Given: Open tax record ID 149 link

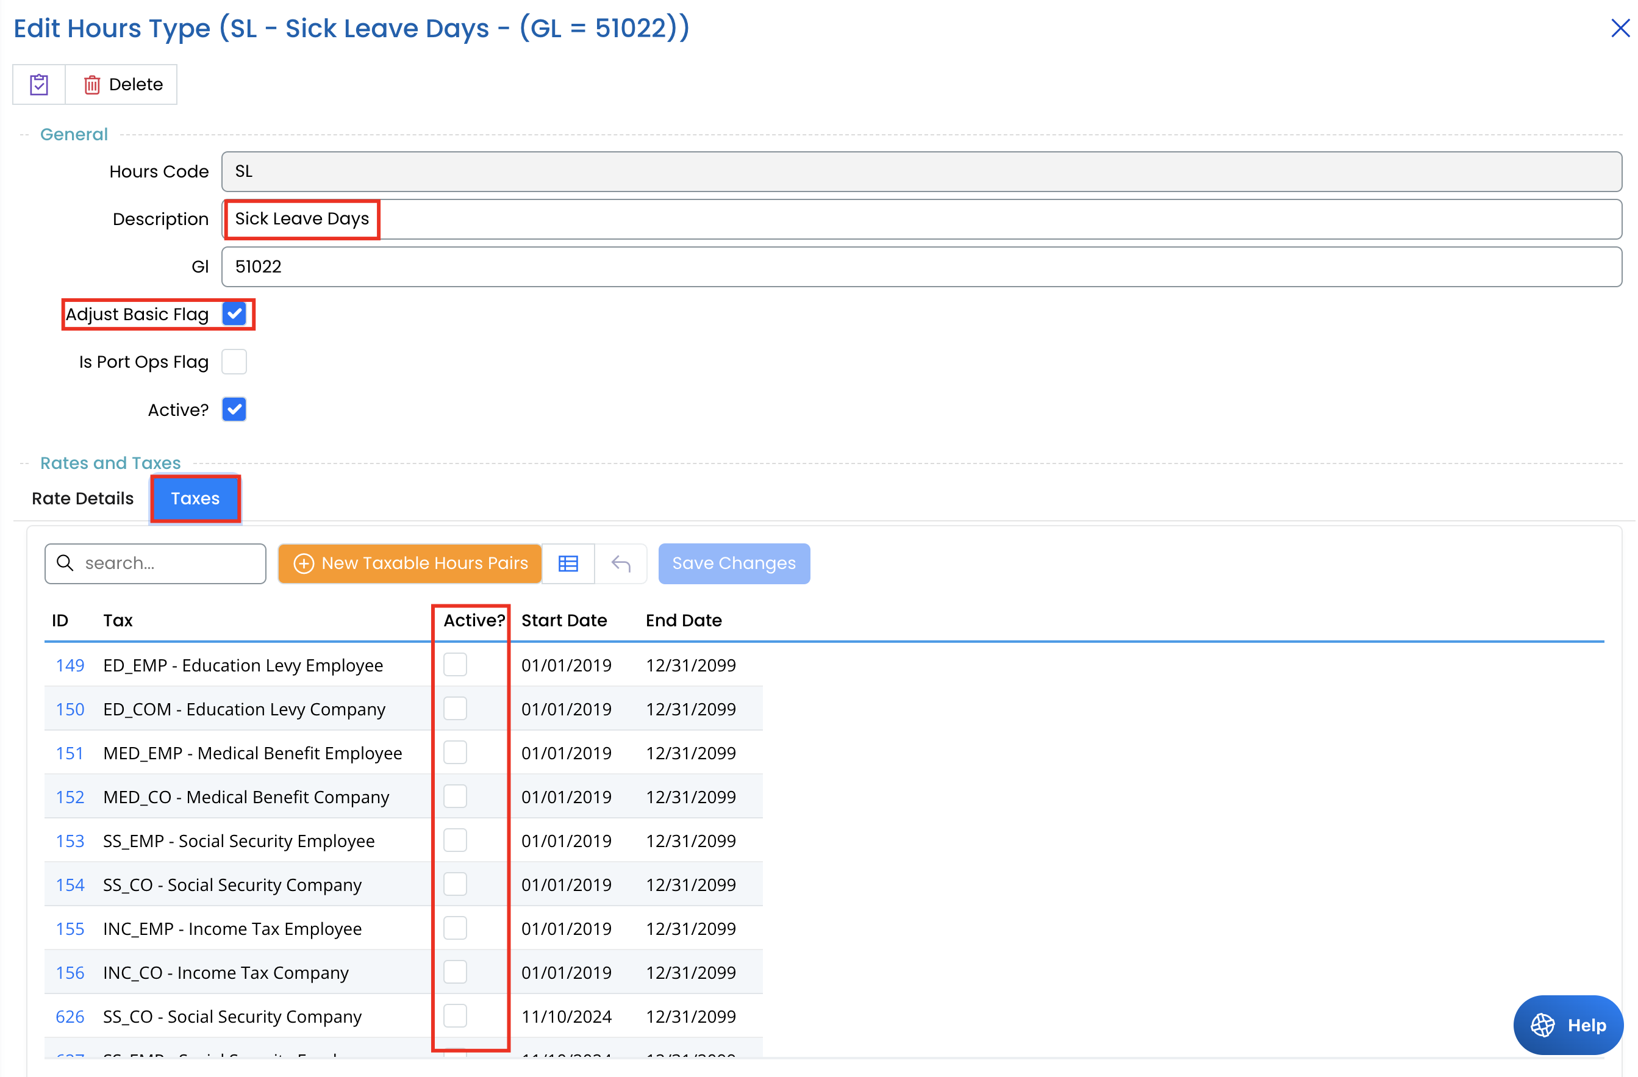Looking at the screenshot, I should tap(70, 665).
